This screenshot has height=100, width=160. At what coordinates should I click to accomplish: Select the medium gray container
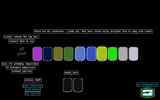pyautogui.click(x=123, y=54)
